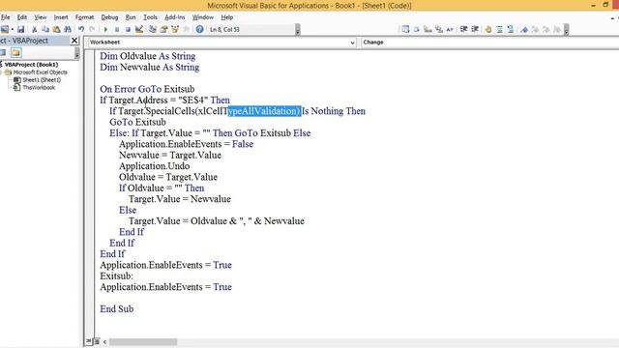Click 'Dim Newvalue As String' line
Screen dimensions: 619x348
149,67
